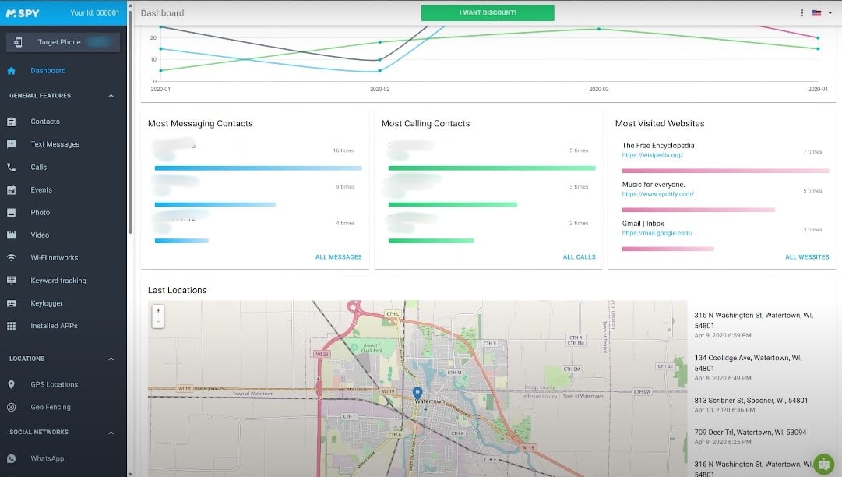Image resolution: width=842 pixels, height=477 pixels.
Task: Open the language flag dropdown
Action: (821, 13)
